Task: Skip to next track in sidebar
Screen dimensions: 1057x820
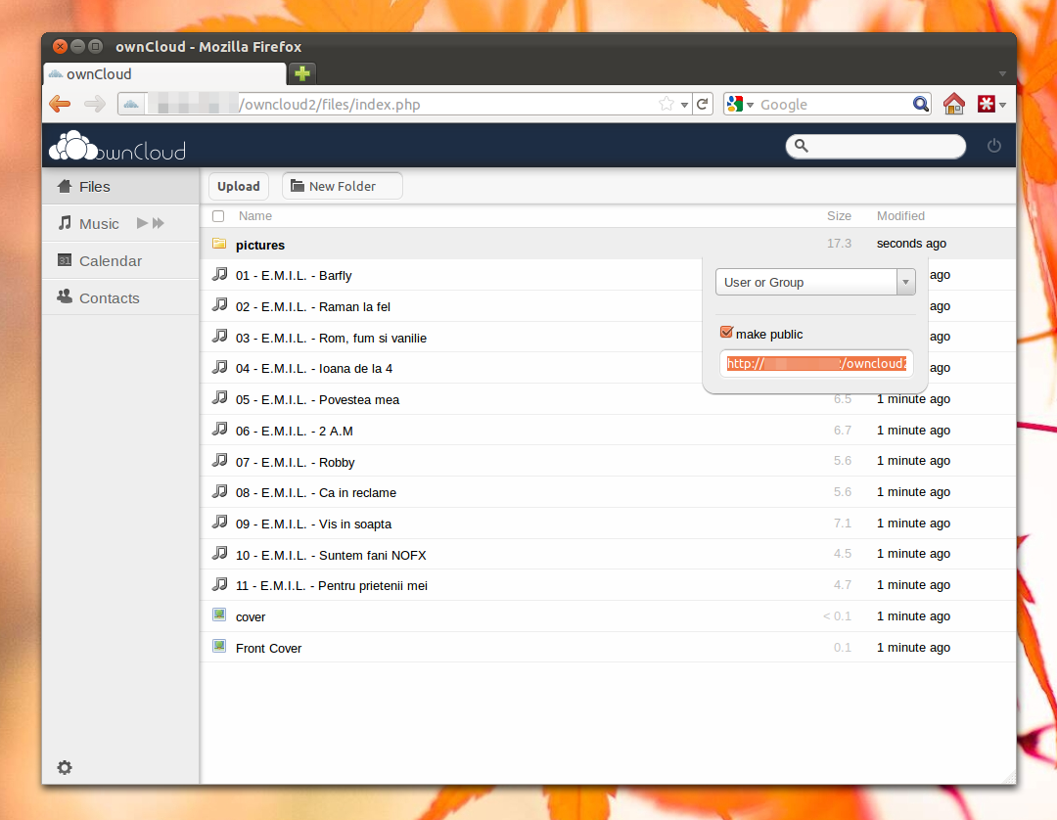Action: coord(159,223)
